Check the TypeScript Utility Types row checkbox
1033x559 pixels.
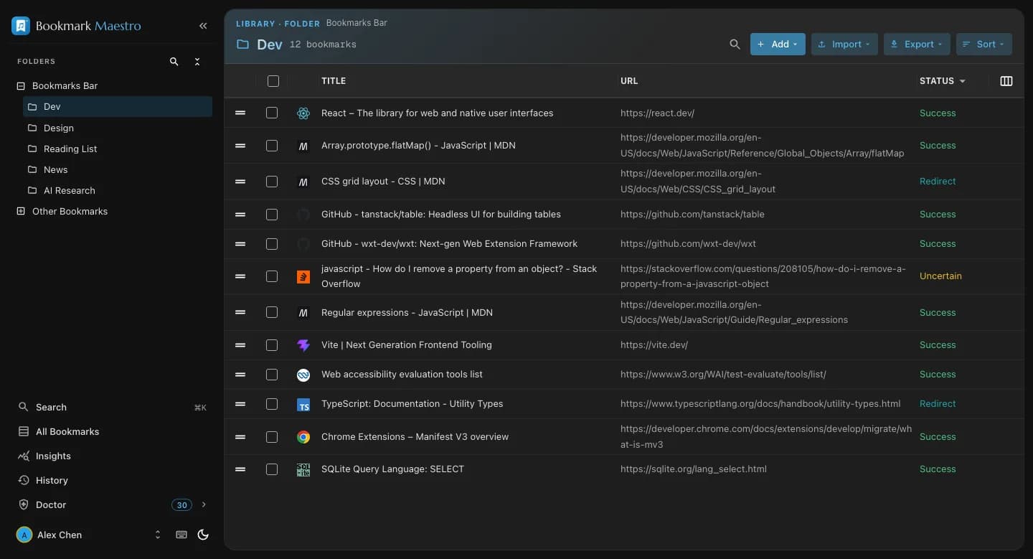pyautogui.click(x=272, y=404)
